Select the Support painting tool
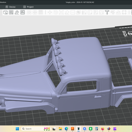Viewport: 132px width, 132px height. 84,12
